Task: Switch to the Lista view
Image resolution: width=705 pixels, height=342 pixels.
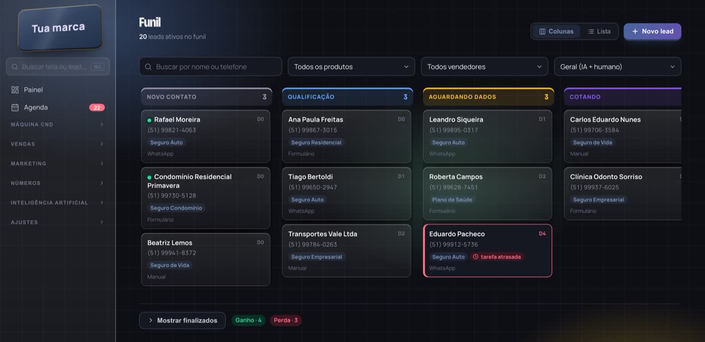Action: [x=598, y=31]
